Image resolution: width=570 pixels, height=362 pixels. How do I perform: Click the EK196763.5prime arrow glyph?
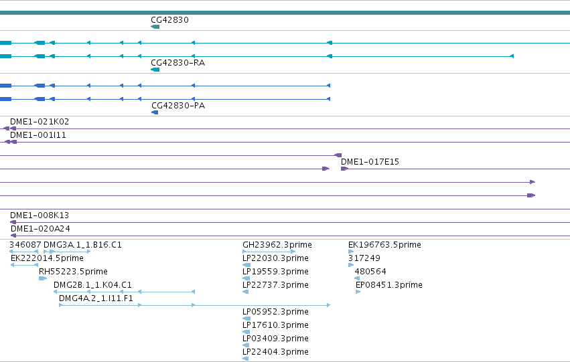pyautogui.click(x=351, y=252)
